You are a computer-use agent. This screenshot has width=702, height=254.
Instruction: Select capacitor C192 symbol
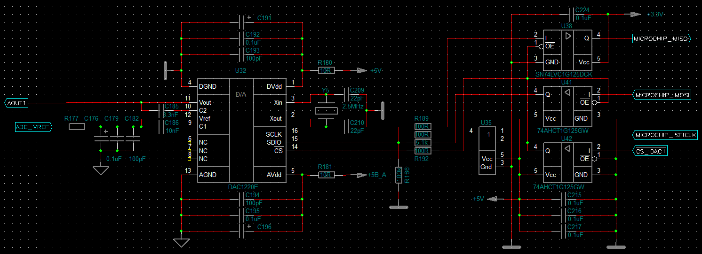click(242, 38)
